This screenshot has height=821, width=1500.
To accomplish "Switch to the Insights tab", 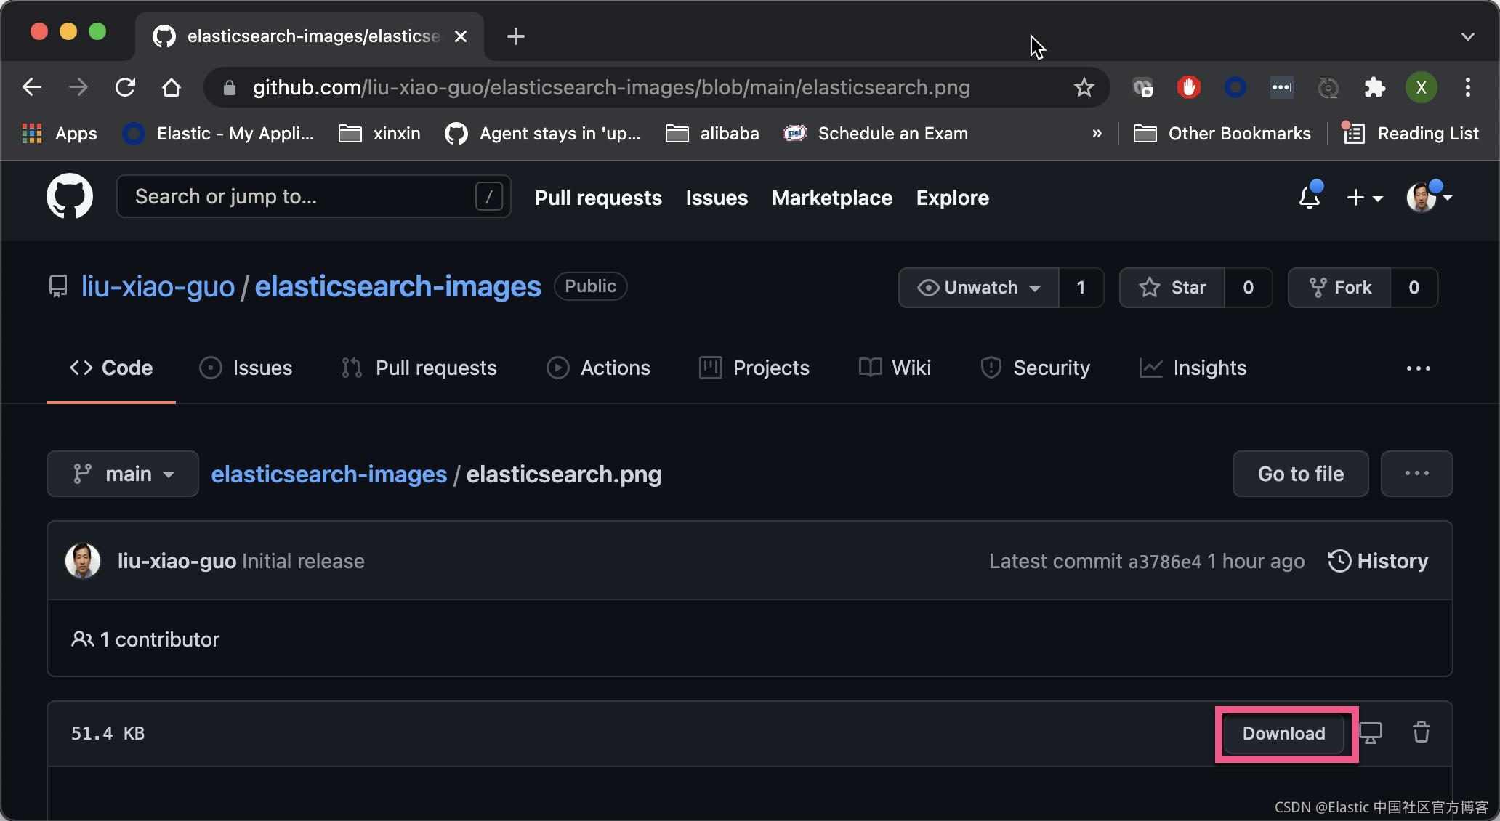I will pos(1193,368).
